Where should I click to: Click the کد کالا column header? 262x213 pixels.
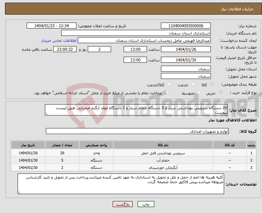pos(230,145)
